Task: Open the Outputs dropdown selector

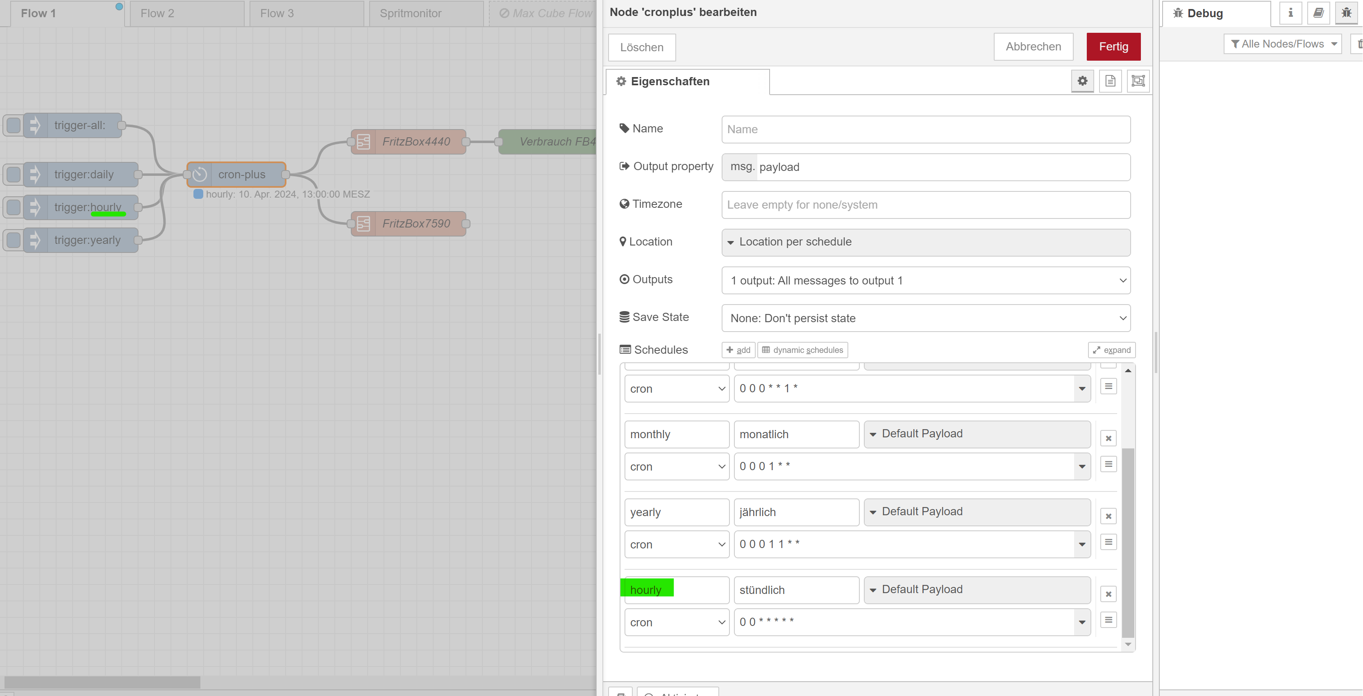Action: pos(925,280)
